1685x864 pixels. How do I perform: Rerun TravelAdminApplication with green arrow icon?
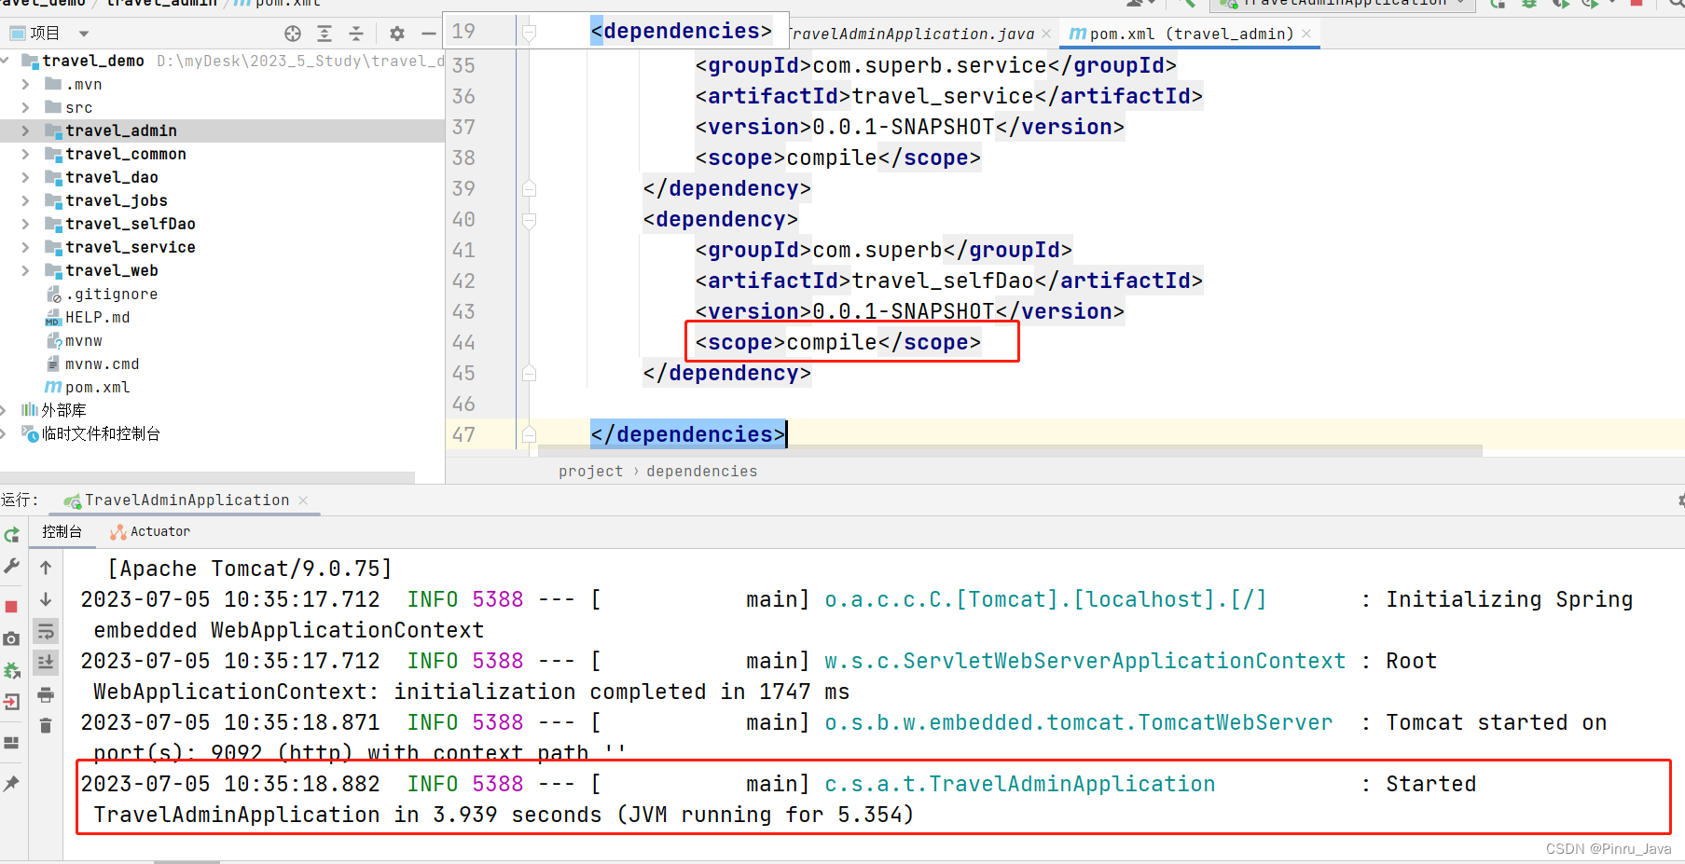click(x=12, y=535)
